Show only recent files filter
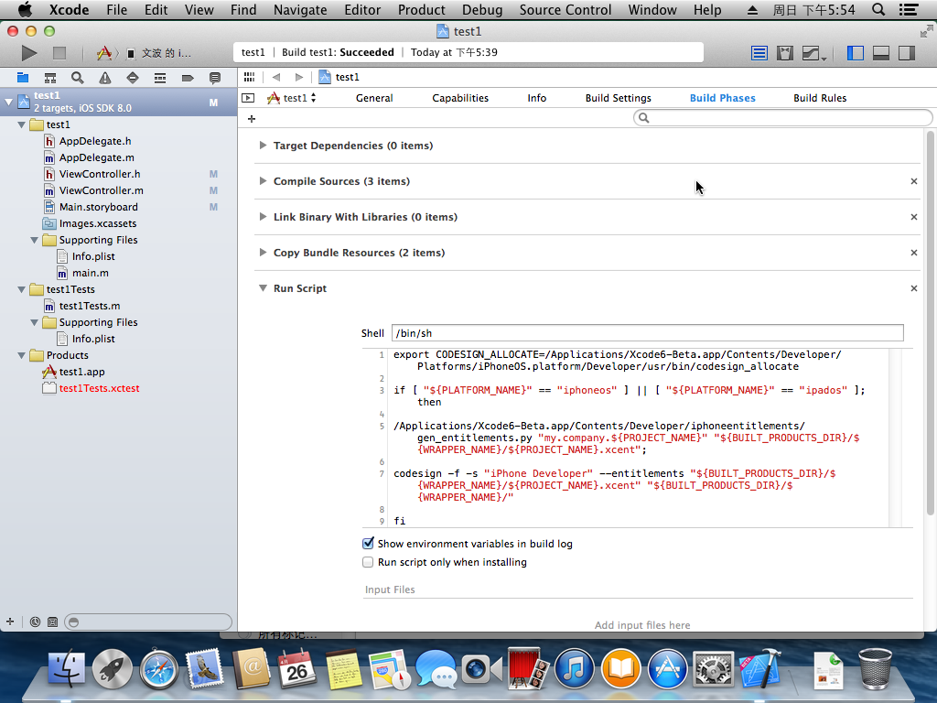937x703 pixels. pyautogui.click(x=36, y=622)
